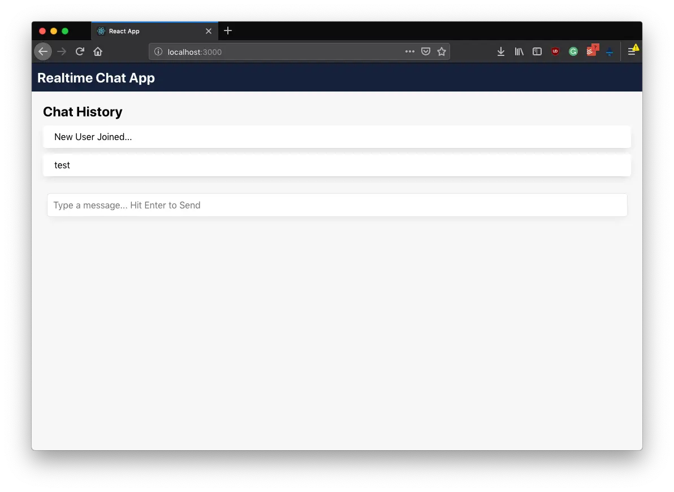Viewport: 674px width, 492px height.
Task: Go back using the browser back arrow
Action: (x=43, y=51)
